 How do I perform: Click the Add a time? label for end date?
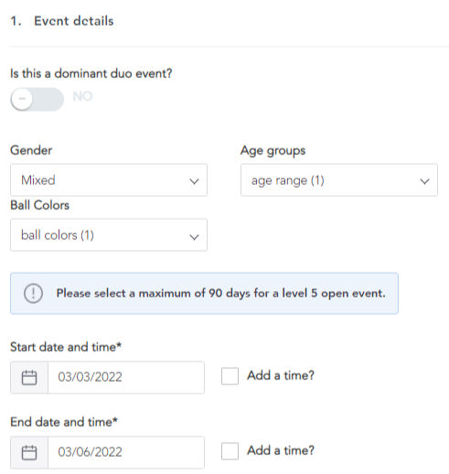click(281, 450)
